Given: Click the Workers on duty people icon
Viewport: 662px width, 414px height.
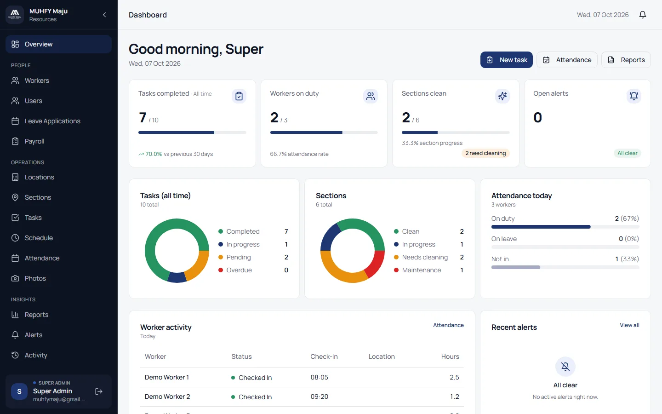Looking at the screenshot, I should click(x=371, y=96).
